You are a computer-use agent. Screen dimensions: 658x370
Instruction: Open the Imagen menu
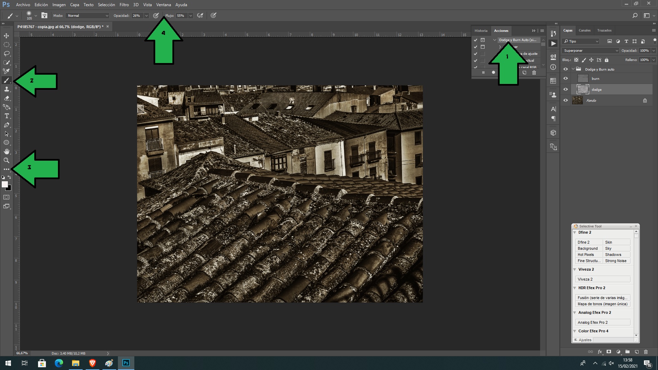click(x=59, y=5)
